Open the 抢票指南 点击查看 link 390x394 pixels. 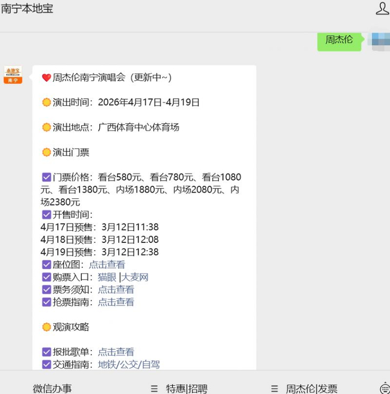[116, 302]
